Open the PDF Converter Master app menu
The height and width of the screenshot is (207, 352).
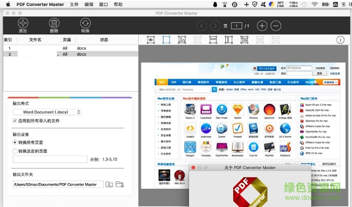pyautogui.click(x=40, y=4)
